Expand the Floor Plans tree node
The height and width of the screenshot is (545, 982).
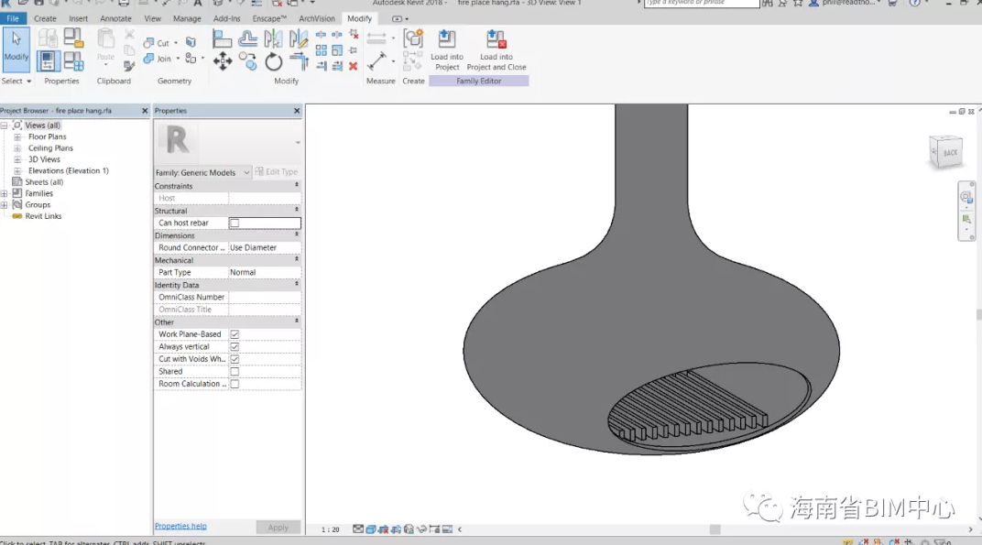point(17,137)
